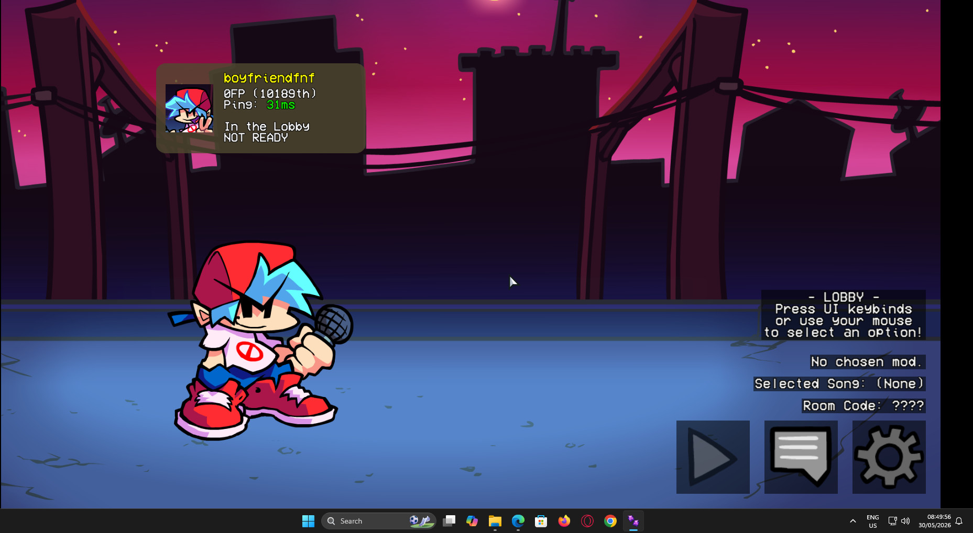
Task: Open Task View on the taskbar
Action: pyautogui.click(x=449, y=521)
